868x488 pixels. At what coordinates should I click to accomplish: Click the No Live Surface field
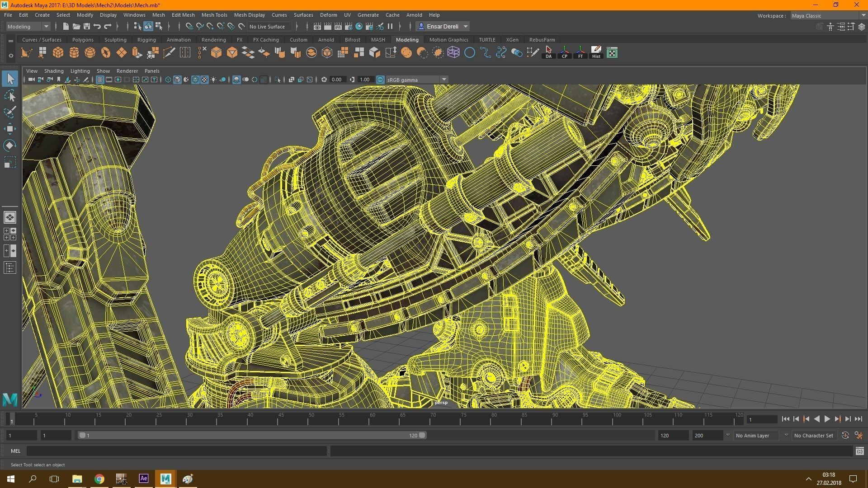[x=267, y=27]
